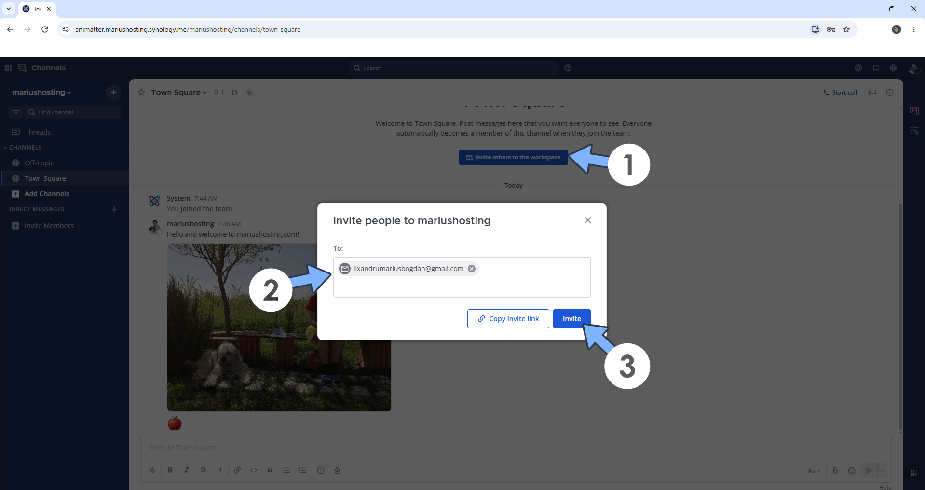Click the plus button beside mariushosting
The width and height of the screenshot is (925, 490).
pos(113,93)
